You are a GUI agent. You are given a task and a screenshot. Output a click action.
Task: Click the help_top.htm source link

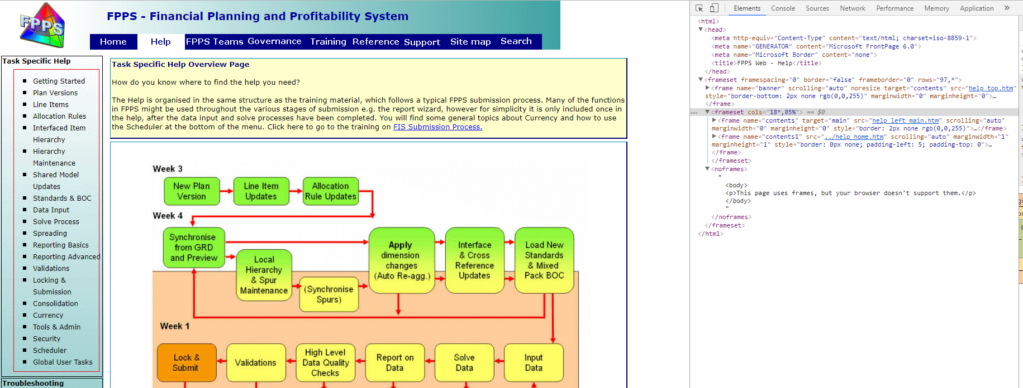(x=991, y=88)
